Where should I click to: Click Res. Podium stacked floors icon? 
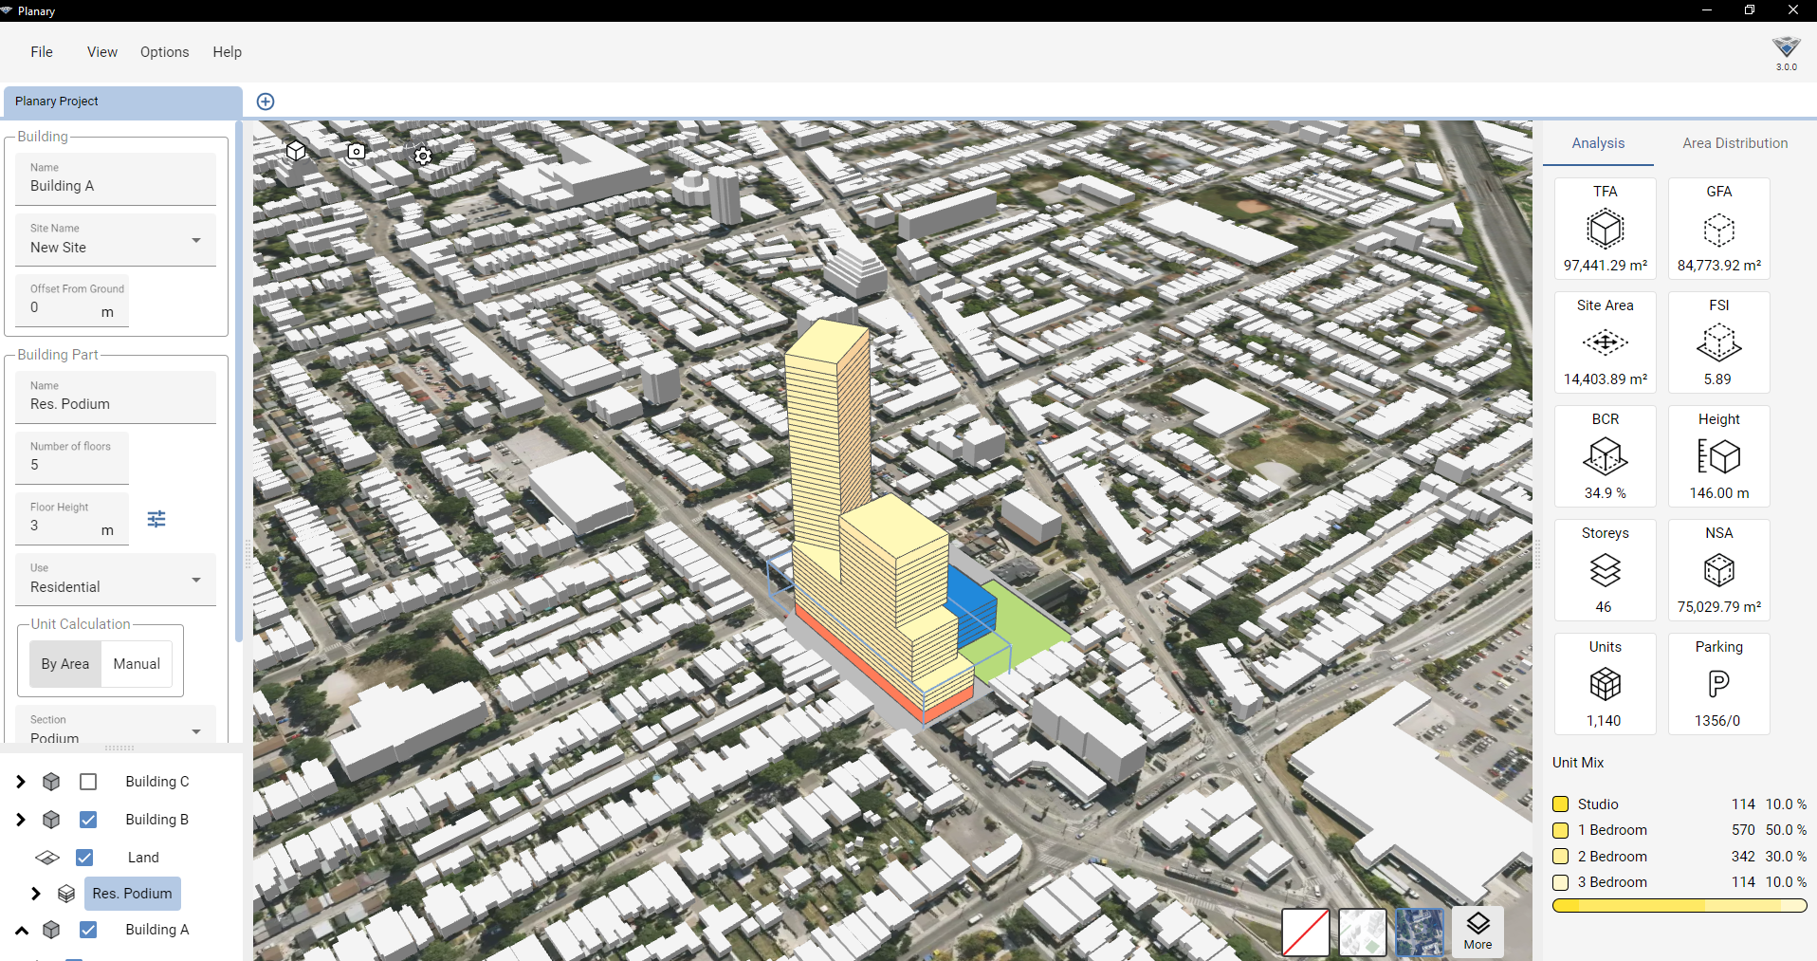point(66,894)
